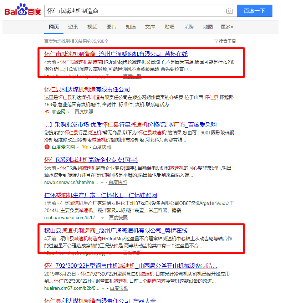Viewport: 281px width, 303px height.
Task: Open 百度快照 for 顺企网 result
Action: click(84, 112)
